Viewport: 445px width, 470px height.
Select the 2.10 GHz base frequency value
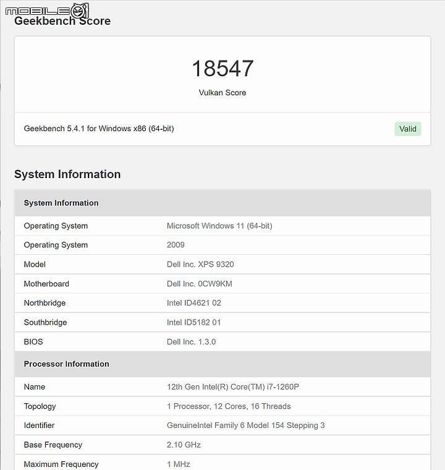click(x=184, y=445)
